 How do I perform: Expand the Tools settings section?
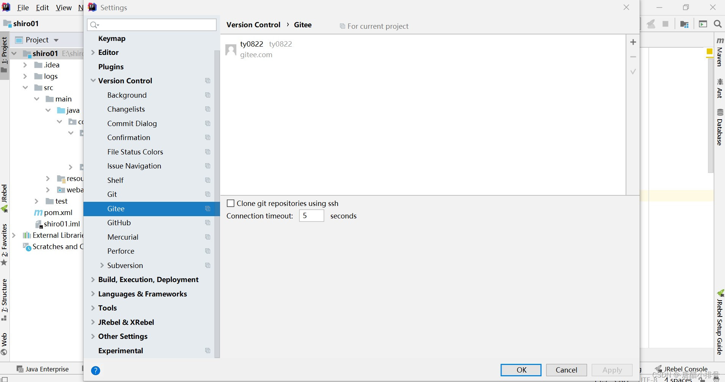93,308
